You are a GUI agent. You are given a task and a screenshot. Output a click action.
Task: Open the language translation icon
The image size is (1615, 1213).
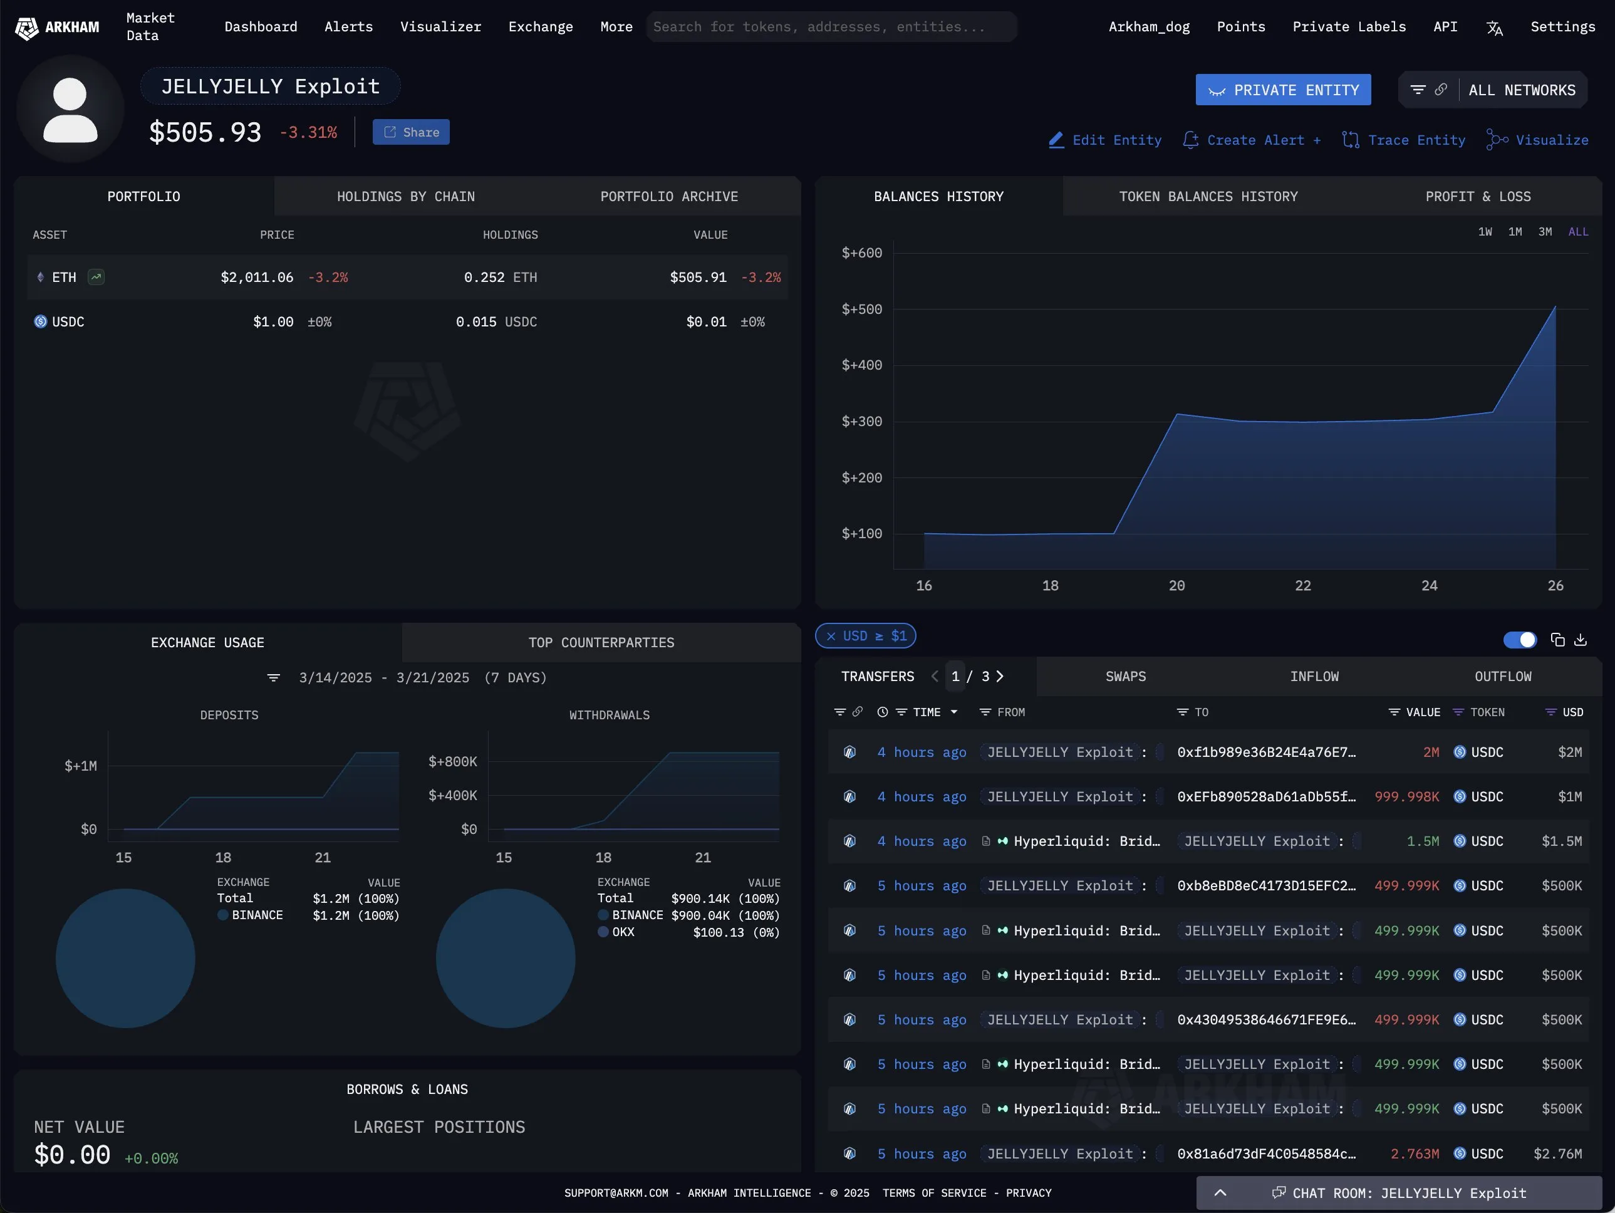[1495, 28]
